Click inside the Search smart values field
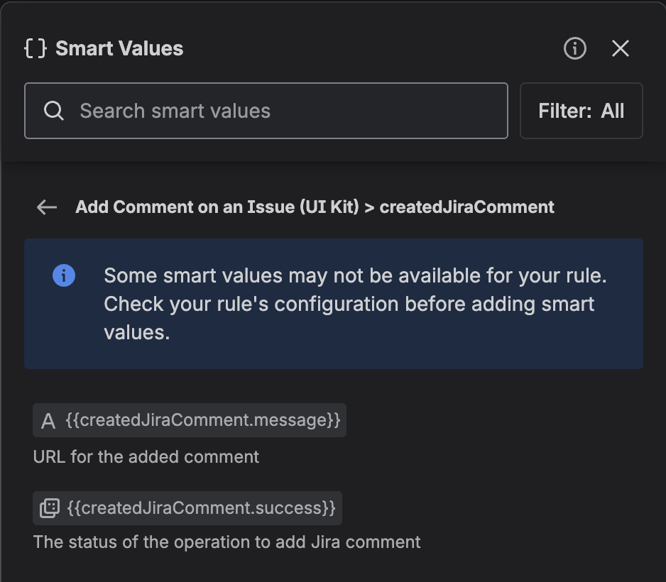 pos(266,111)
